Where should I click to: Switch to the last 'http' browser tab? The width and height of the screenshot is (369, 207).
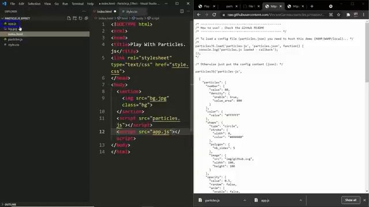point(296,6)
